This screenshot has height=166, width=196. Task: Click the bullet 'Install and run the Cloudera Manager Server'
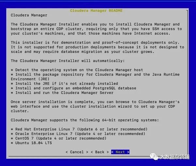(x=62, y=93)
